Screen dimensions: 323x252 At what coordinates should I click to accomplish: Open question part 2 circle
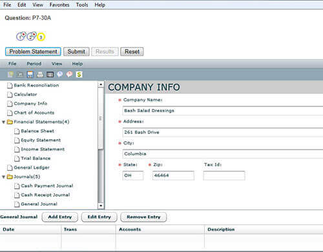[x=31, y=36]
